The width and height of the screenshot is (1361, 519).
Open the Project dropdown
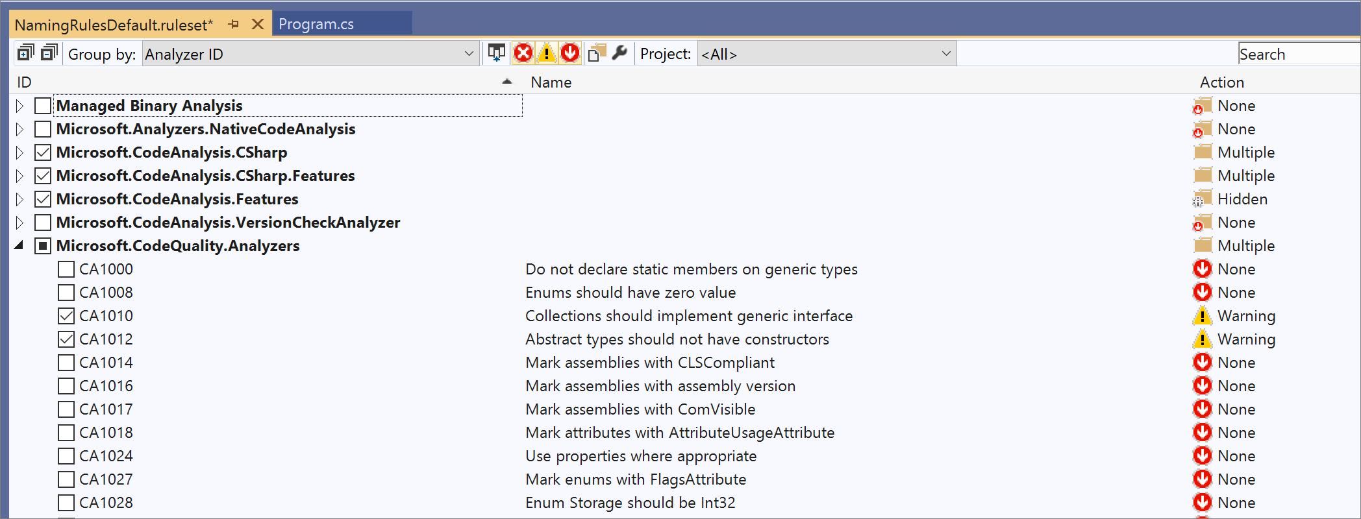(827, 54)
